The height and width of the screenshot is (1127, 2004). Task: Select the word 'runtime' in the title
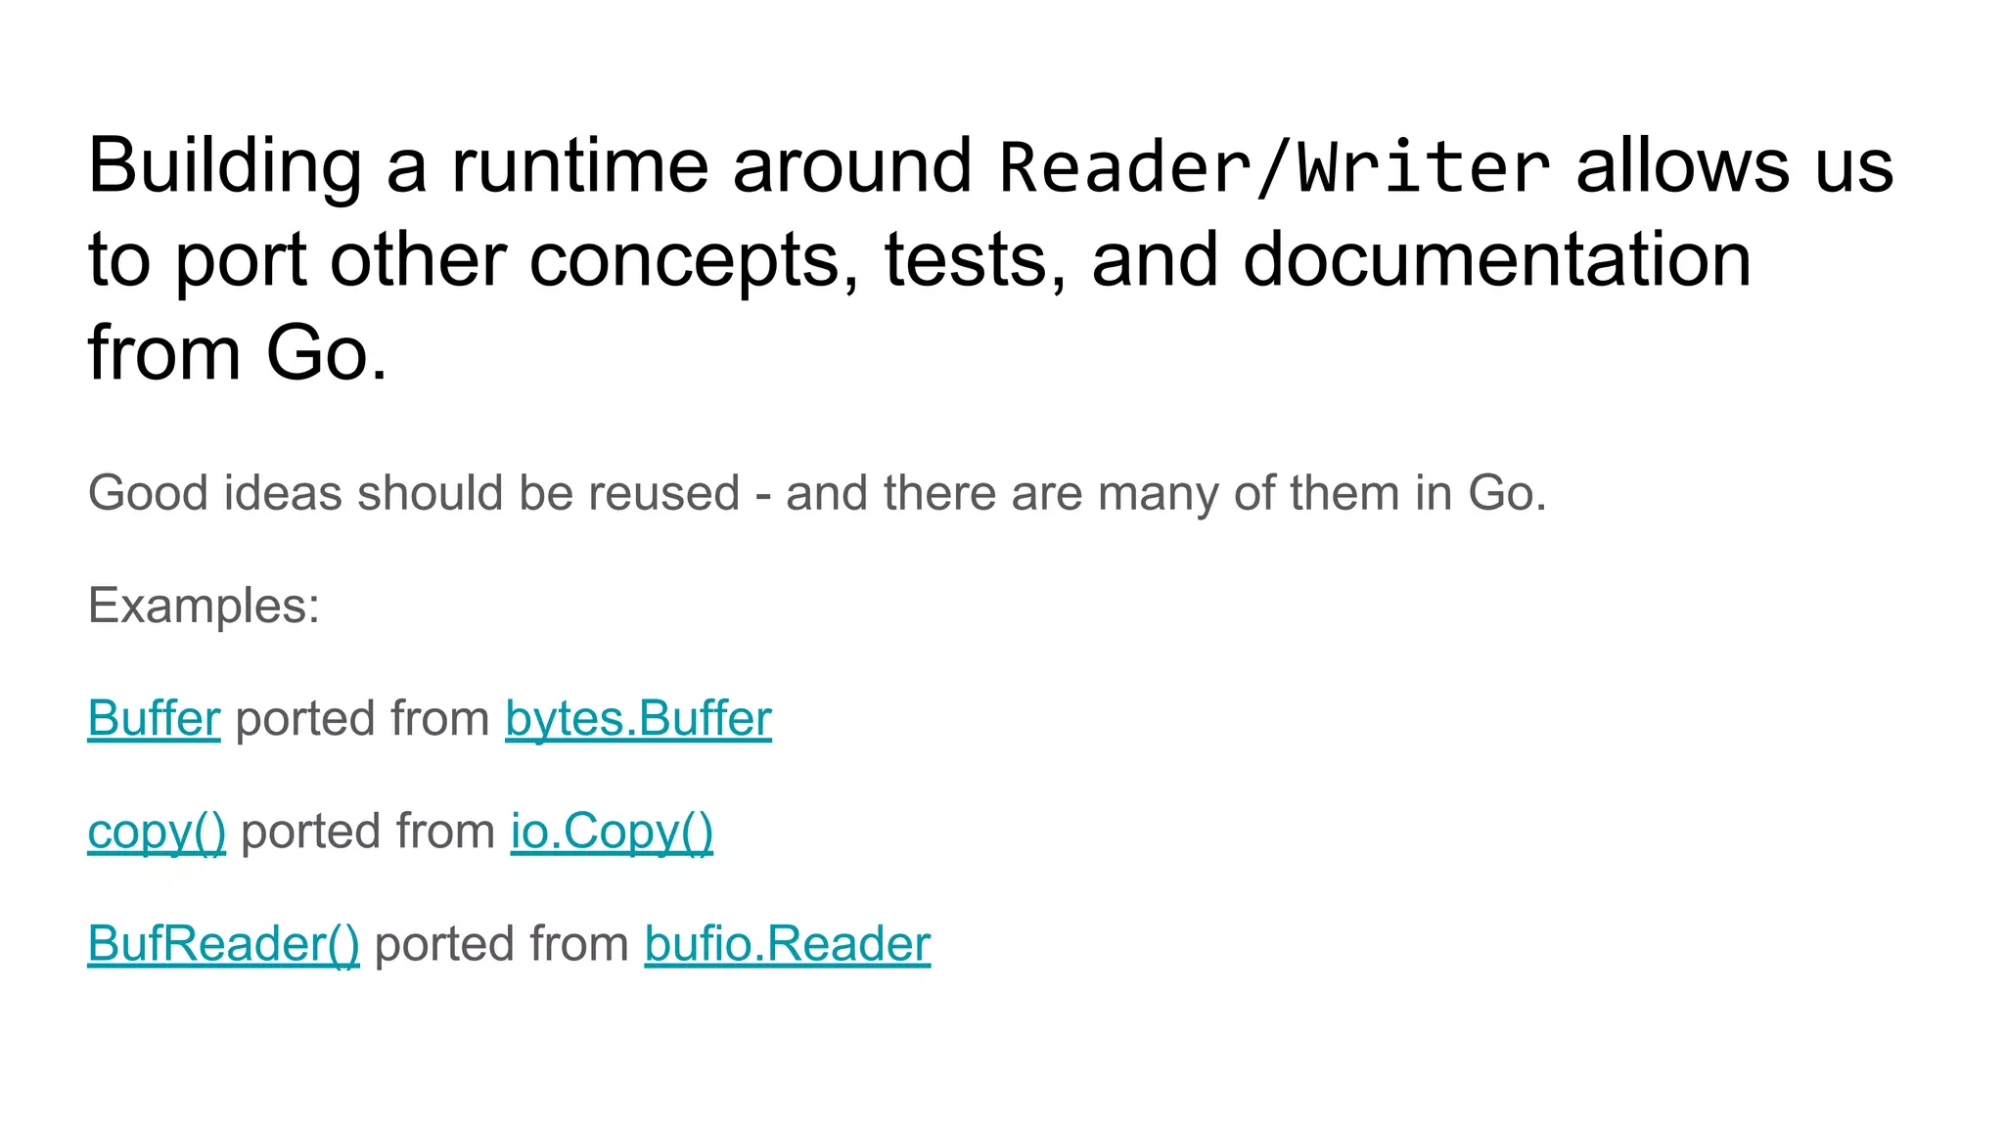coord(579,166)
